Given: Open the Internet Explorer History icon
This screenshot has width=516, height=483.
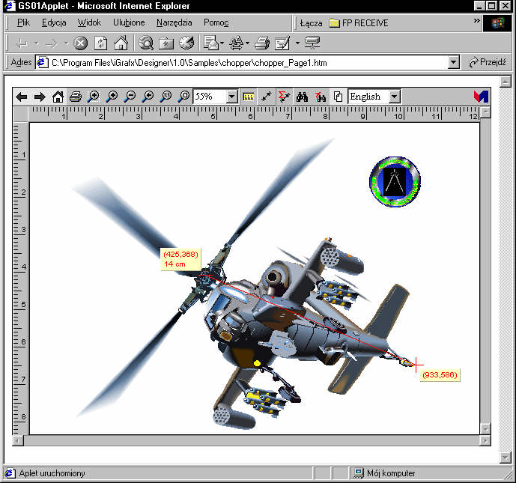Looking at the screenshot, I should pos(186,43).
